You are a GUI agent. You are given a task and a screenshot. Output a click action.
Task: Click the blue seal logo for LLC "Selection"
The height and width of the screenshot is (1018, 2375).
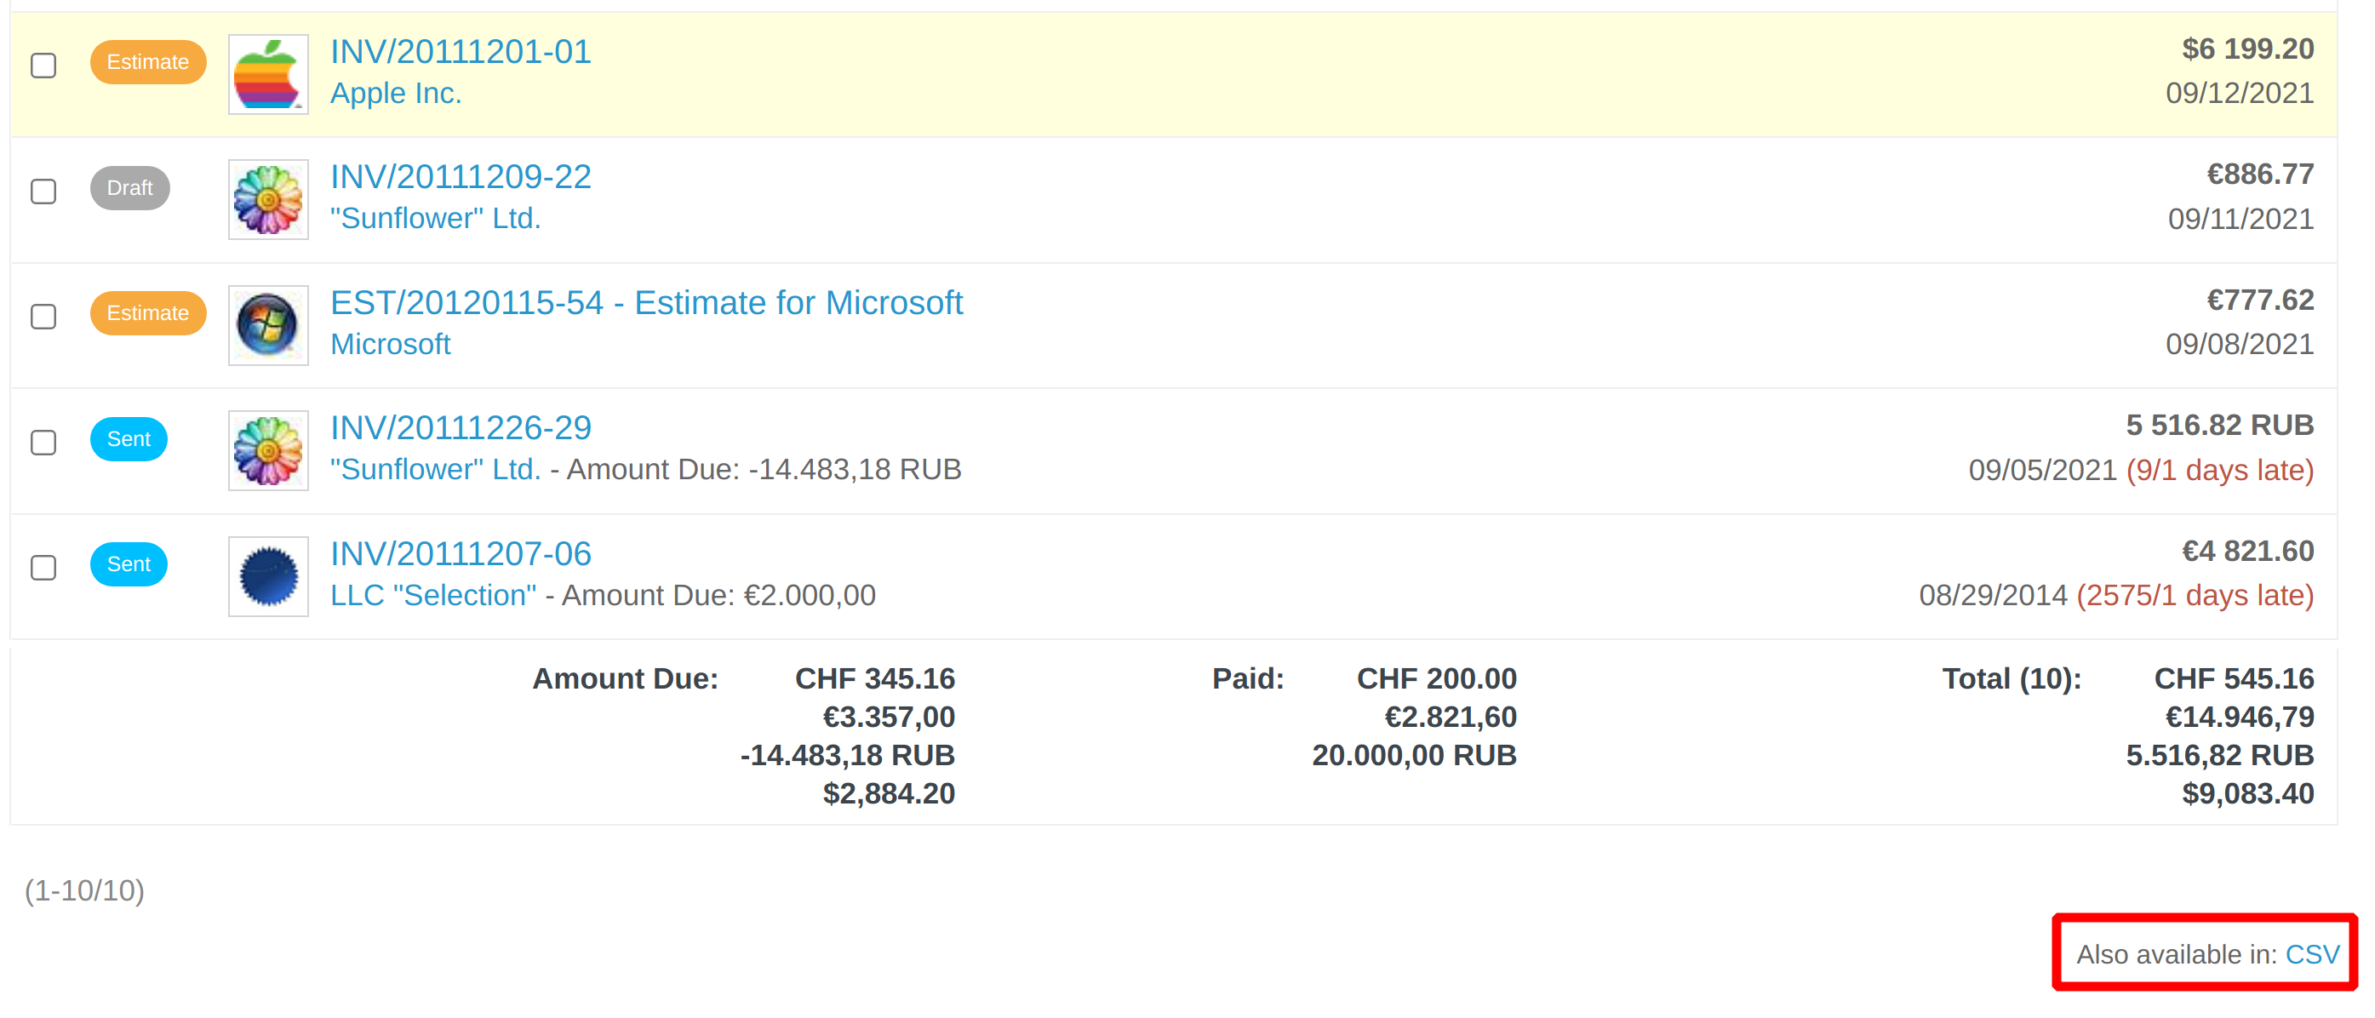(267, 575)
